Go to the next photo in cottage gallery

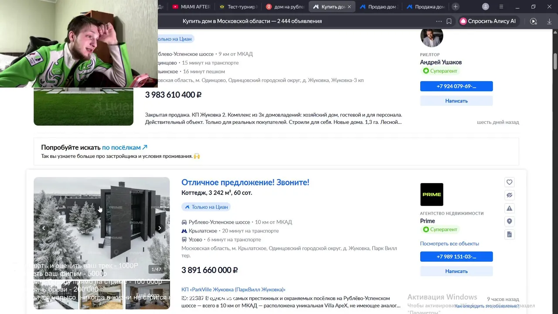tap(160, 228)
